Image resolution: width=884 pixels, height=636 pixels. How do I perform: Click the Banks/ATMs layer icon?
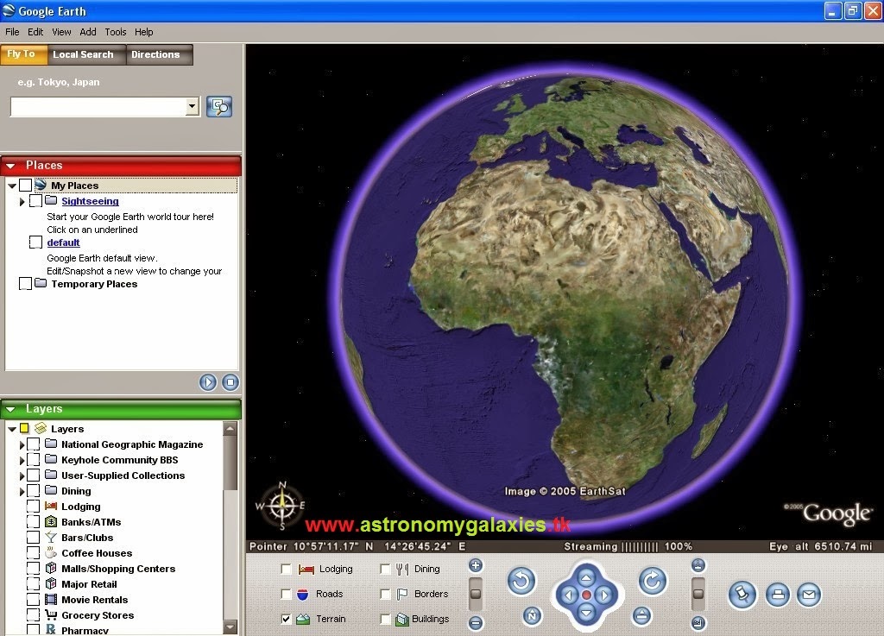coord(51,521)
